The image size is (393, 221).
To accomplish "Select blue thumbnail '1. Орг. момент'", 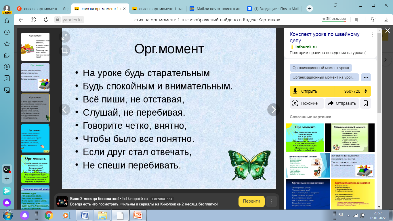I will (35, 138).
